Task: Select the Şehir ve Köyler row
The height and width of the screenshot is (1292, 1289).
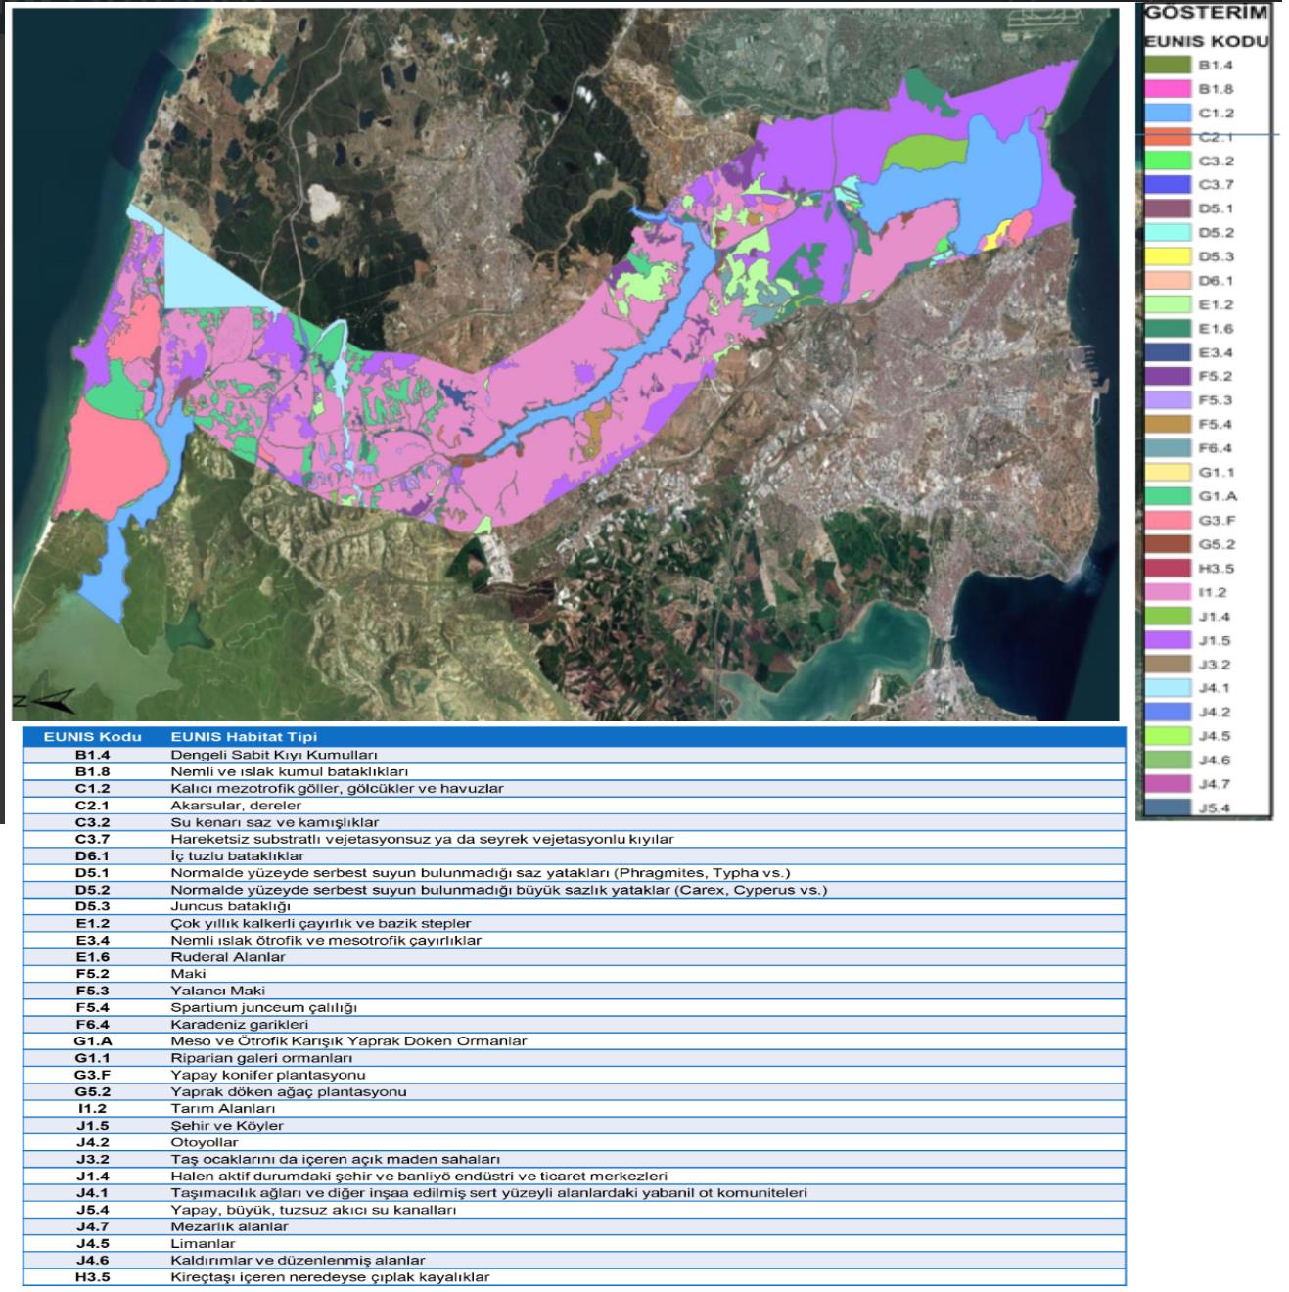Action: tap(574, 1126)
